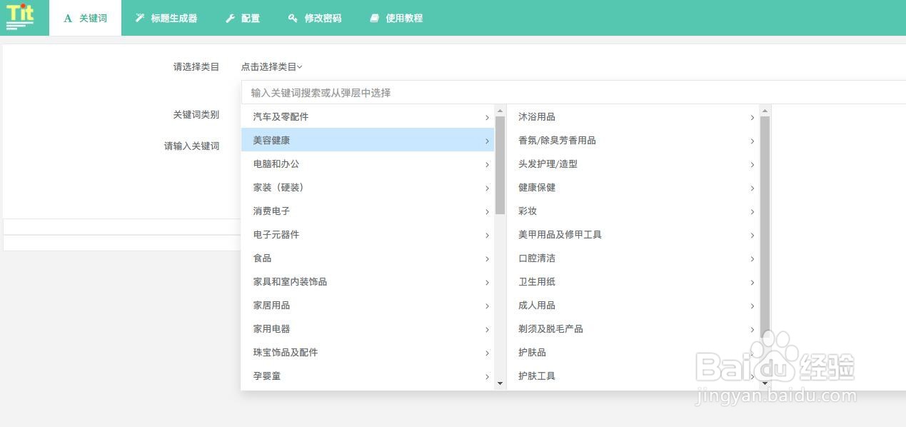Select 消费电子 in the category list
The width and height of the screenshot is (906, 427).
coord(271,211)
